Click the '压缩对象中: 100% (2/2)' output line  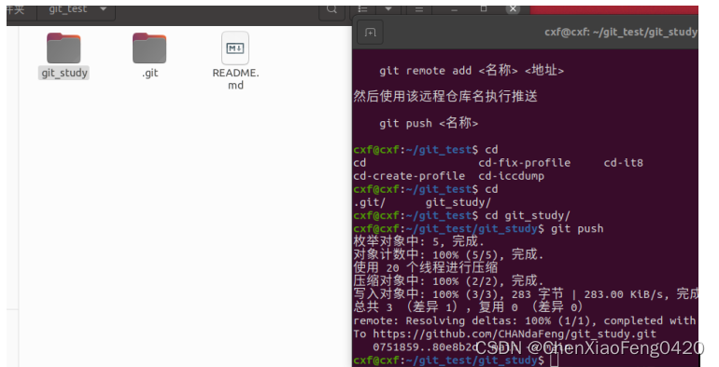(x=448, y=281)
